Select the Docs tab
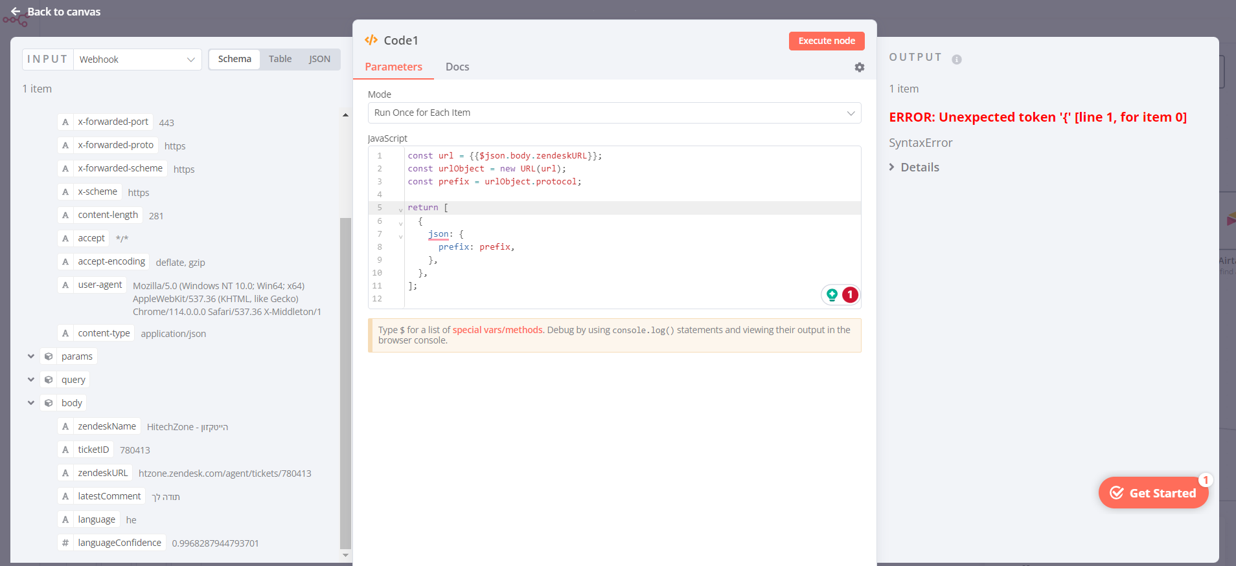 coord(457,67)
